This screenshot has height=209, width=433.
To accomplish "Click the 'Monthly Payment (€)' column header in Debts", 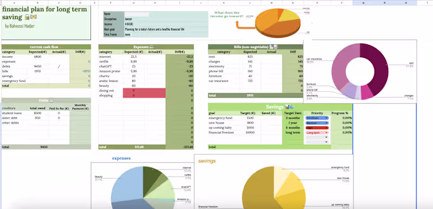I will [80, 107].
